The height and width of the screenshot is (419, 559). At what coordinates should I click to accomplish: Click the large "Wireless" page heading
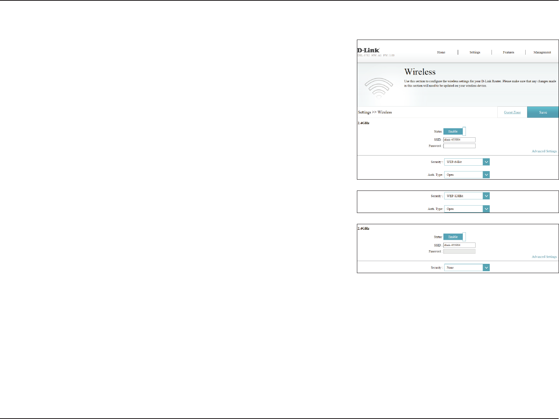click(420, 72)
